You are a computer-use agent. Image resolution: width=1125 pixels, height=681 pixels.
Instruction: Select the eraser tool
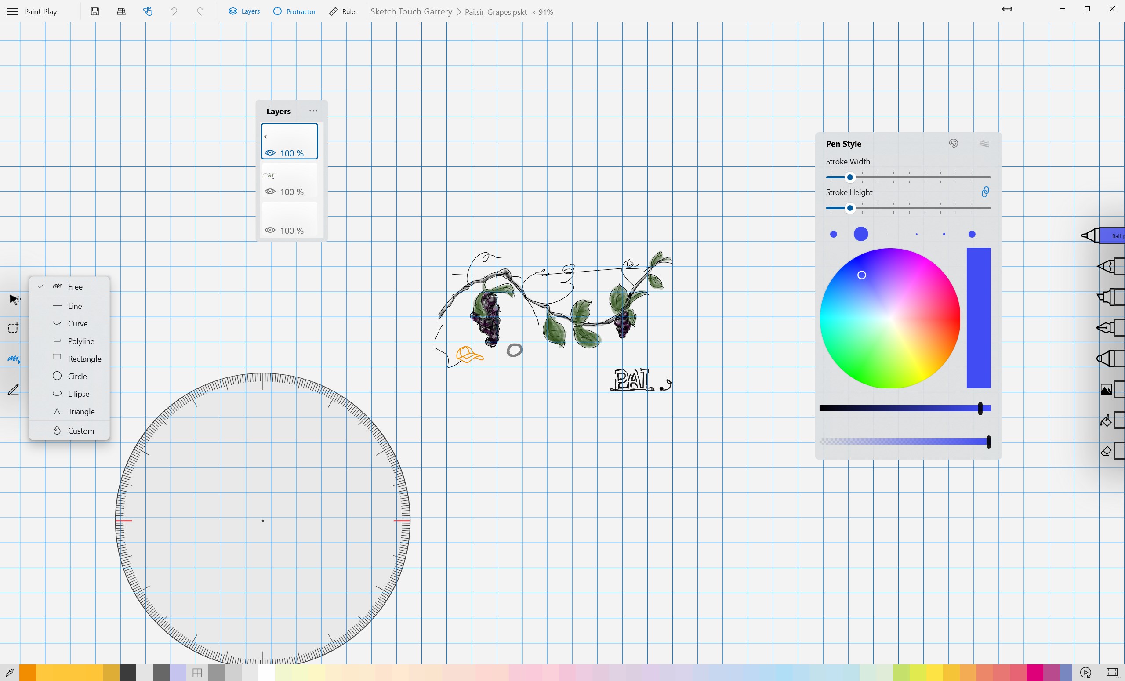(x=1106, y=451)
